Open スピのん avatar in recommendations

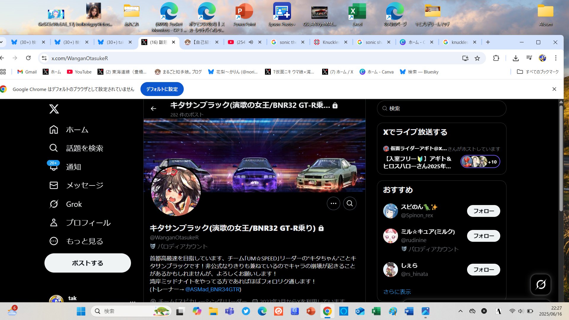tap(390, 211)
